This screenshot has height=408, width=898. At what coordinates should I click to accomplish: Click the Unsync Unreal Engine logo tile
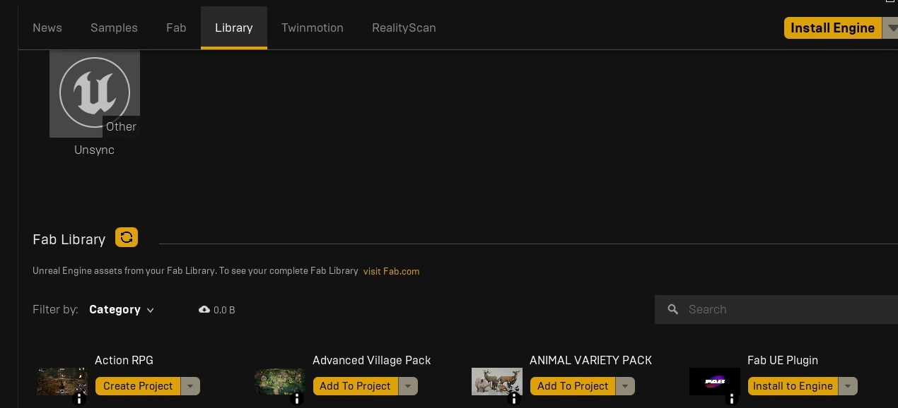click(x=95, y=93)
